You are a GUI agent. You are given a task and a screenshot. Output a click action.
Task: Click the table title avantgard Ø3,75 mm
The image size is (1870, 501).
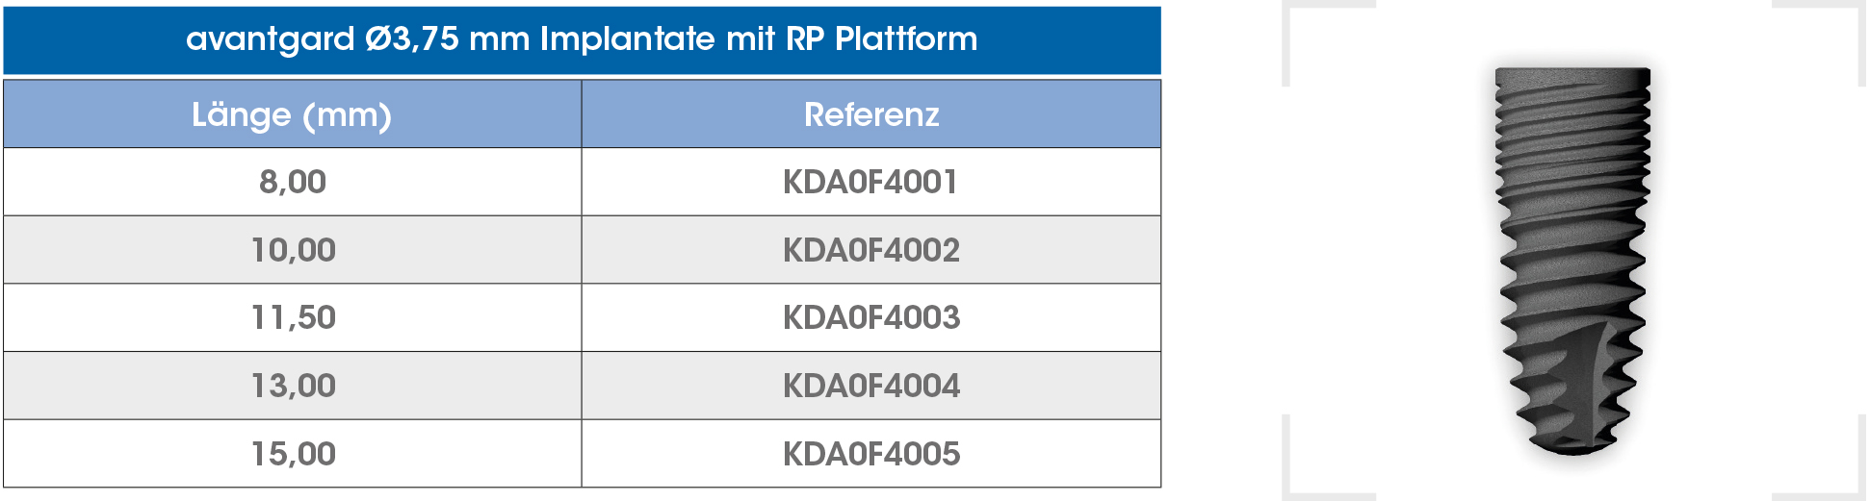pos(582,39)
